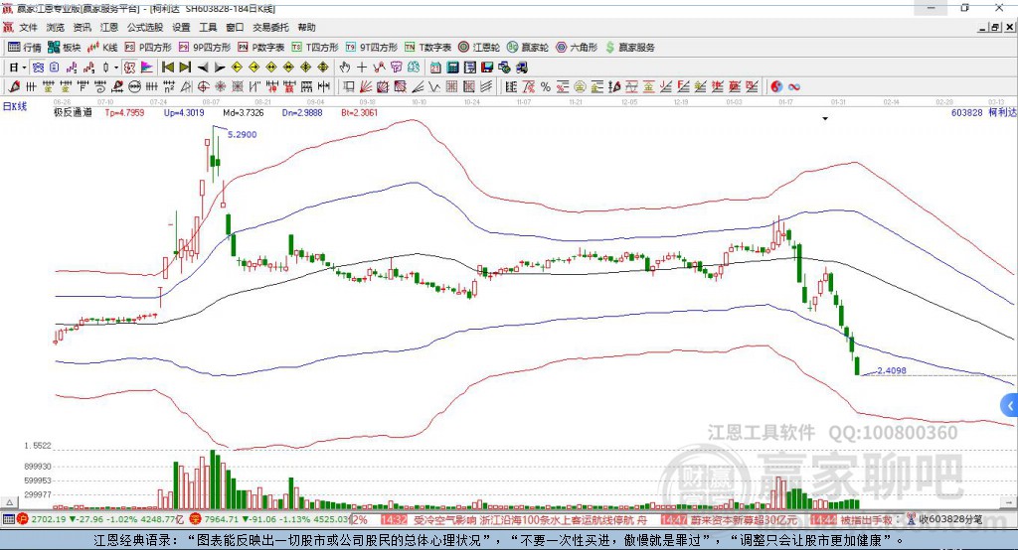Open the 文件 menu
The height and width of the screenshot is (550, 1018).
pyautogui.click(x=28, y=27)
